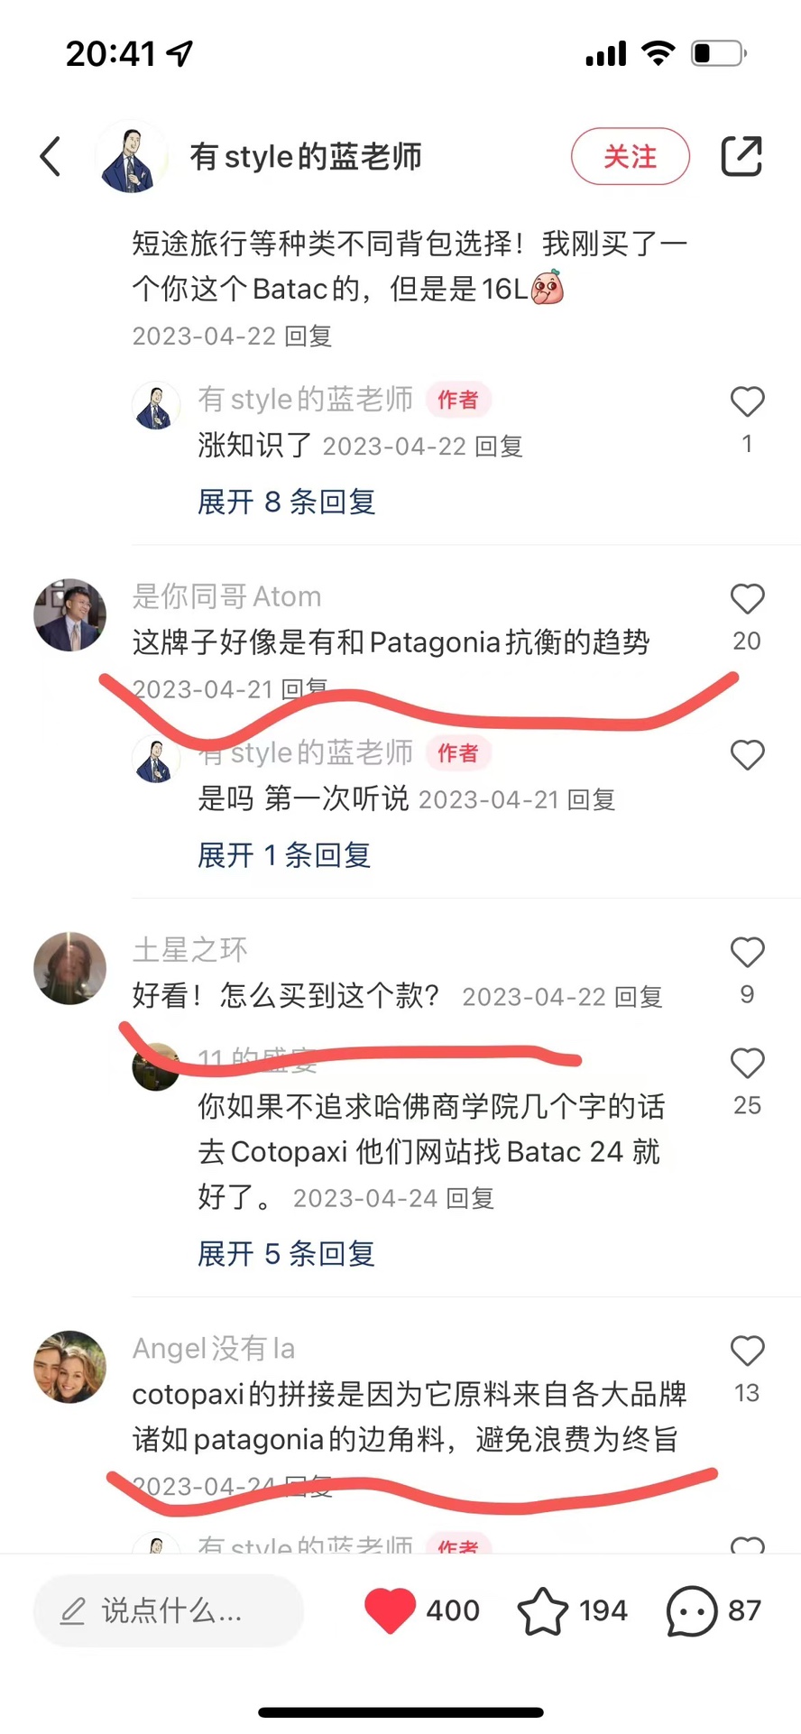
Task: Tap 回复 on the 土星之环 comment
Action: tap(639, 997)
